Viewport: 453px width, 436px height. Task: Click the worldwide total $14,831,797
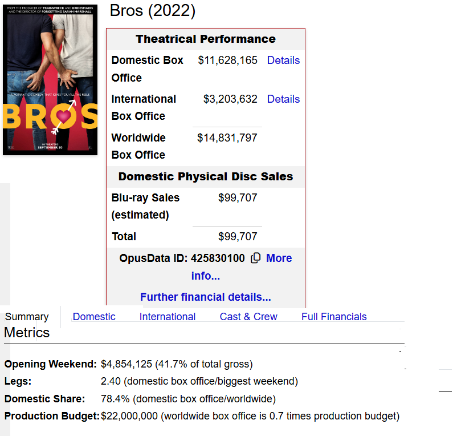point(227,138)
